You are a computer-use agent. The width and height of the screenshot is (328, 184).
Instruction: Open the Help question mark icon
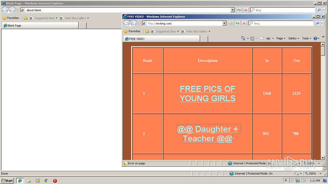point(315,38)
